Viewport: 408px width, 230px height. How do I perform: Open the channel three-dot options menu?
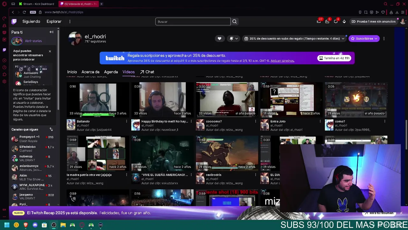384,38
